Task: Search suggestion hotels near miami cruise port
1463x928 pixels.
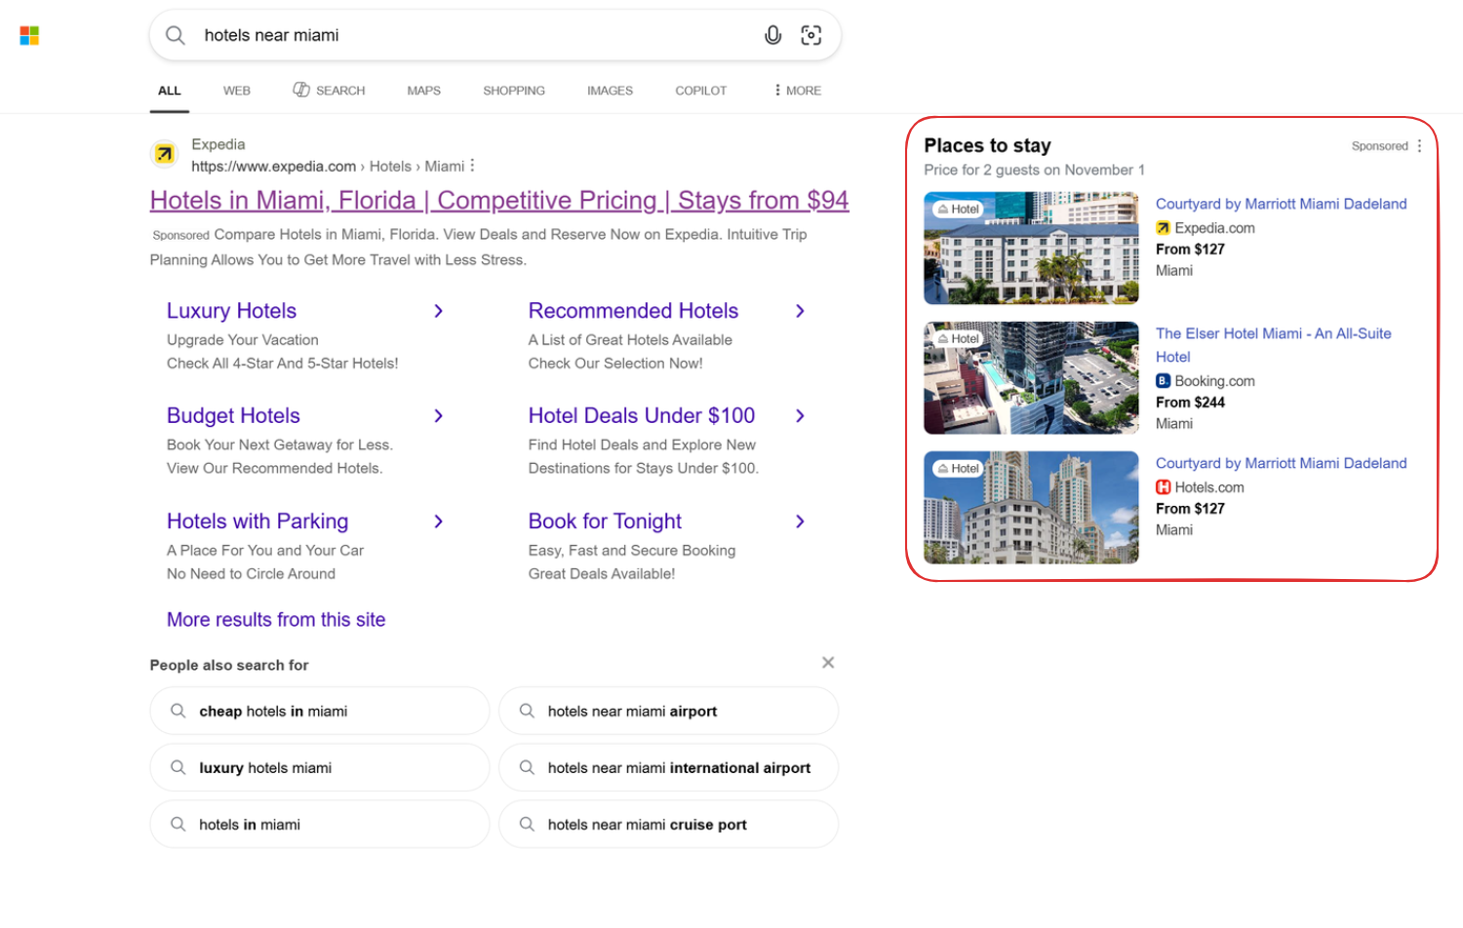Action: click(x=668, y=824)
